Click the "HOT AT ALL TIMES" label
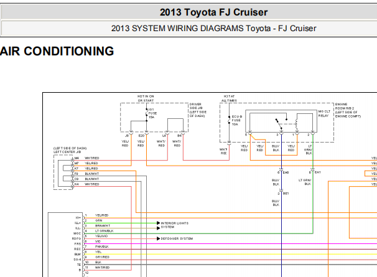Image resolution: width=377 pixels, height=277 pixels. click(229, 98)
